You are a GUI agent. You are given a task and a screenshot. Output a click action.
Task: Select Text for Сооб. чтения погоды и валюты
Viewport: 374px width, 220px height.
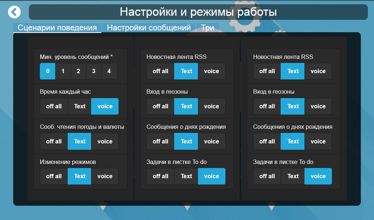[x=80, y=141]
